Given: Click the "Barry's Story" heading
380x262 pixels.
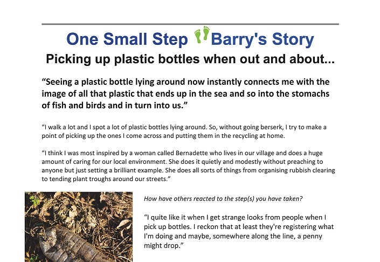Looking at the screenshot, I should (262, 39).
